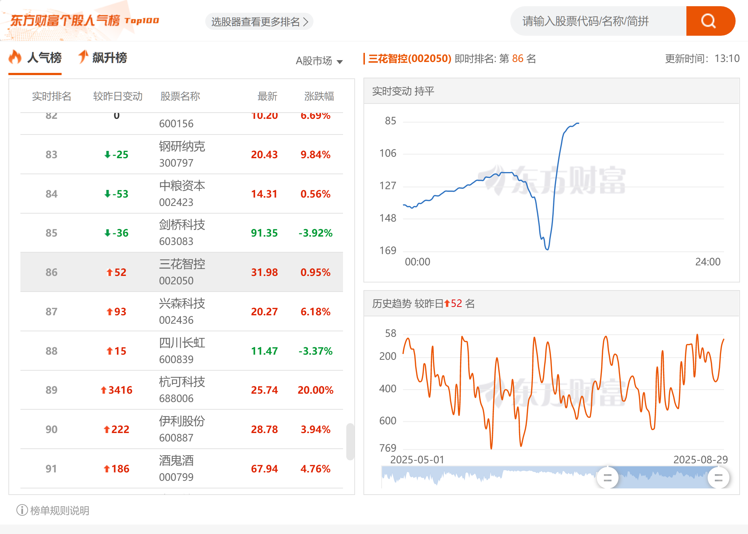Open 选股器查看更多排名 link
The width and height of the screenshot is (748, 534).
(259, 22)
